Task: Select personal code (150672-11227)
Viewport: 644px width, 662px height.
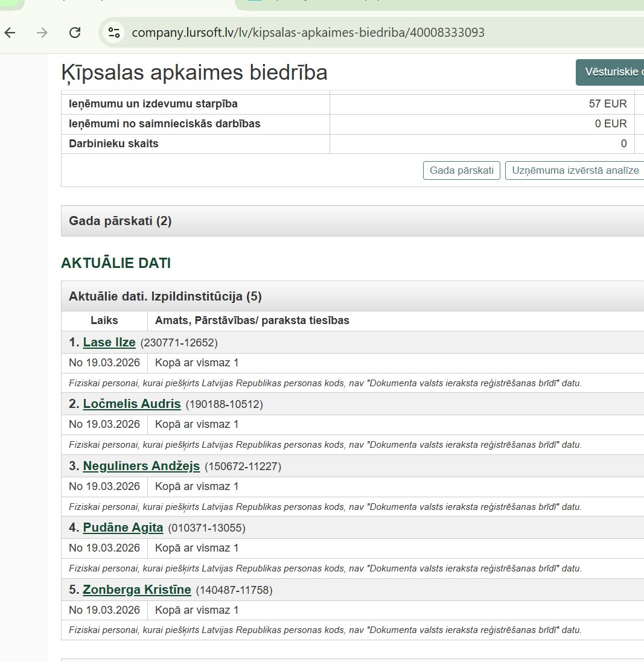Action: [x=243, y=466]
